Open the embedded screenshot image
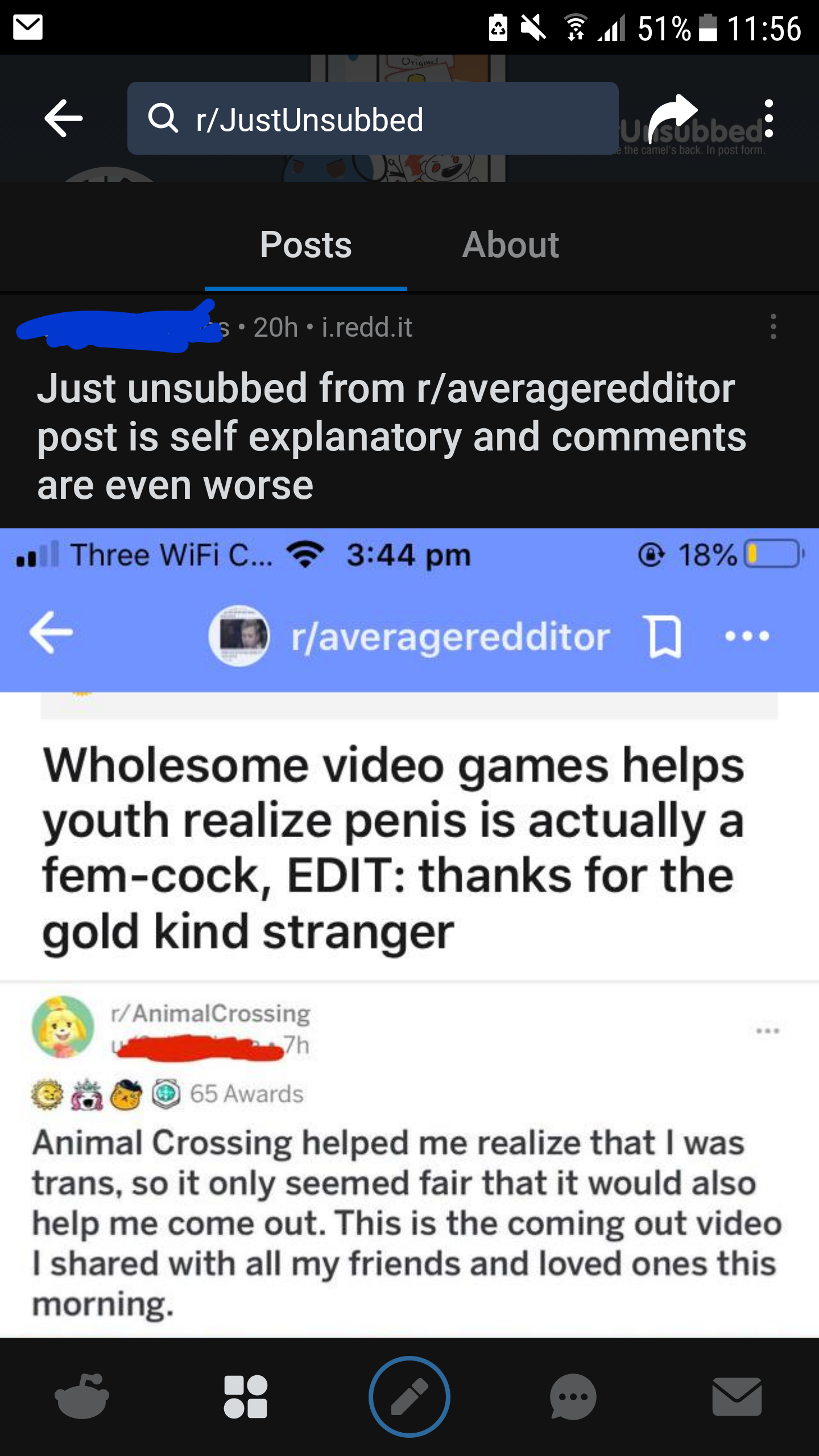This screenshot has width=819, height=1456. [409, 933]
